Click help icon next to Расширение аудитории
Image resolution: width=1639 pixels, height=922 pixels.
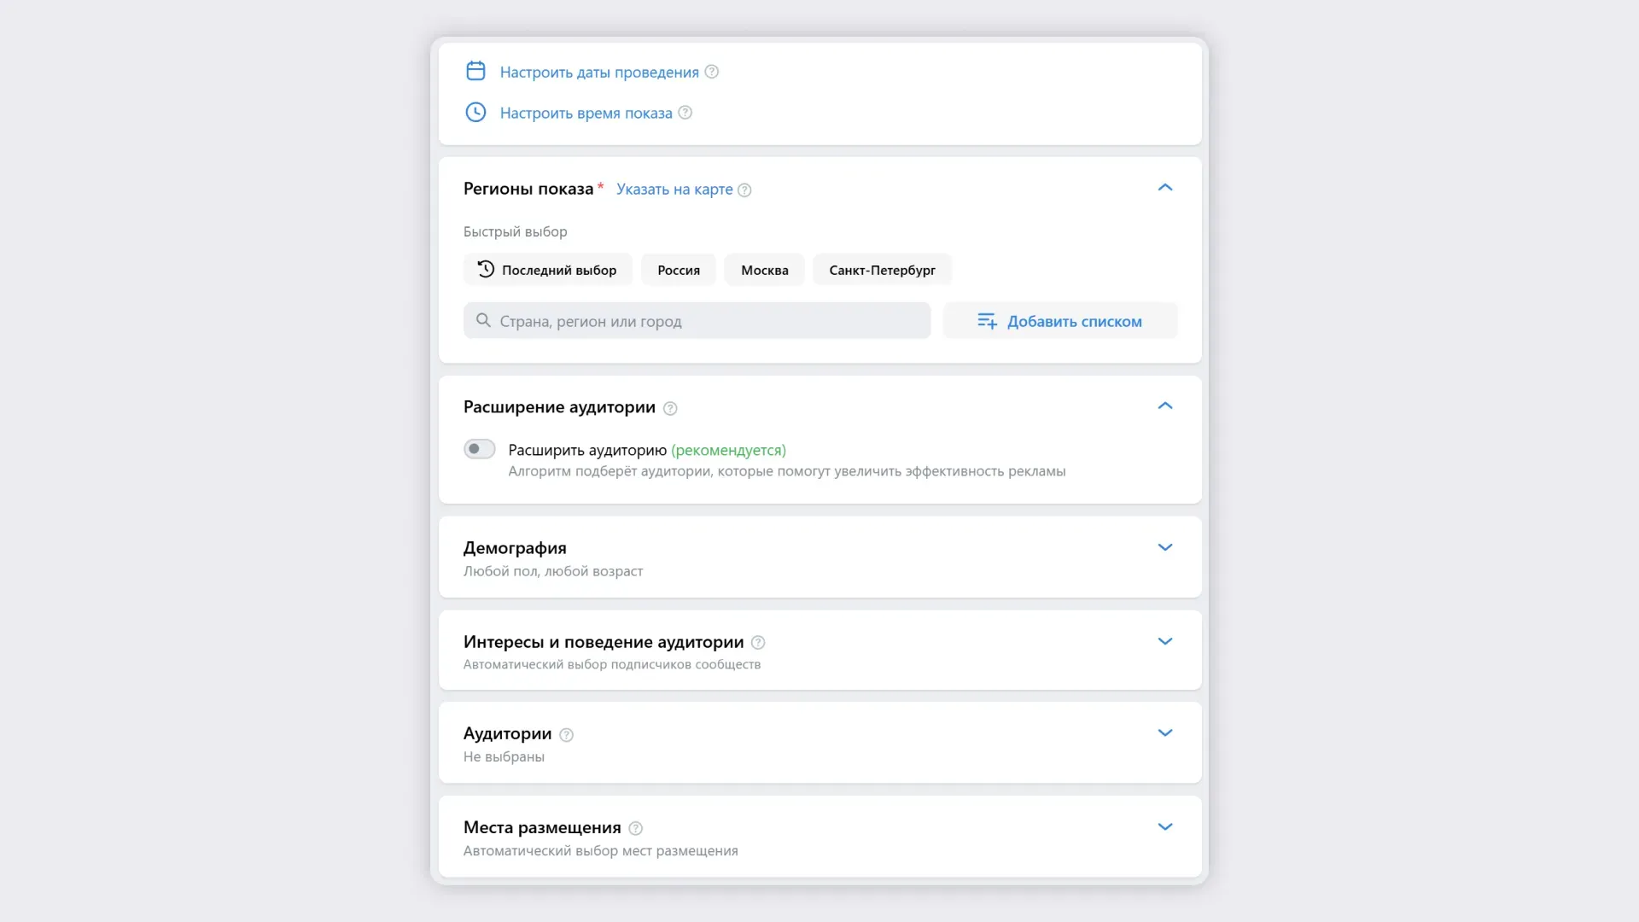(x=670, y=408)
